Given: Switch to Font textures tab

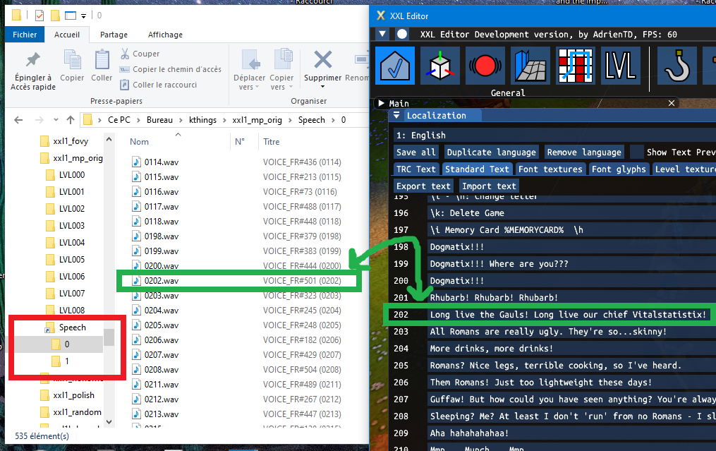Looking at the screenshot, I should [550, 169].
